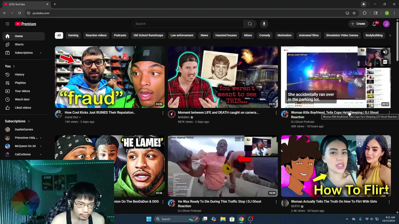Expand the Subscriptions section chevron

coord(29,121)
